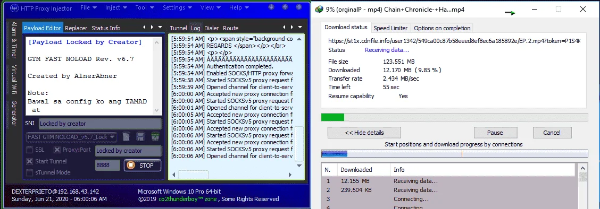Click log scroll-up arrow

click(299, 39)
